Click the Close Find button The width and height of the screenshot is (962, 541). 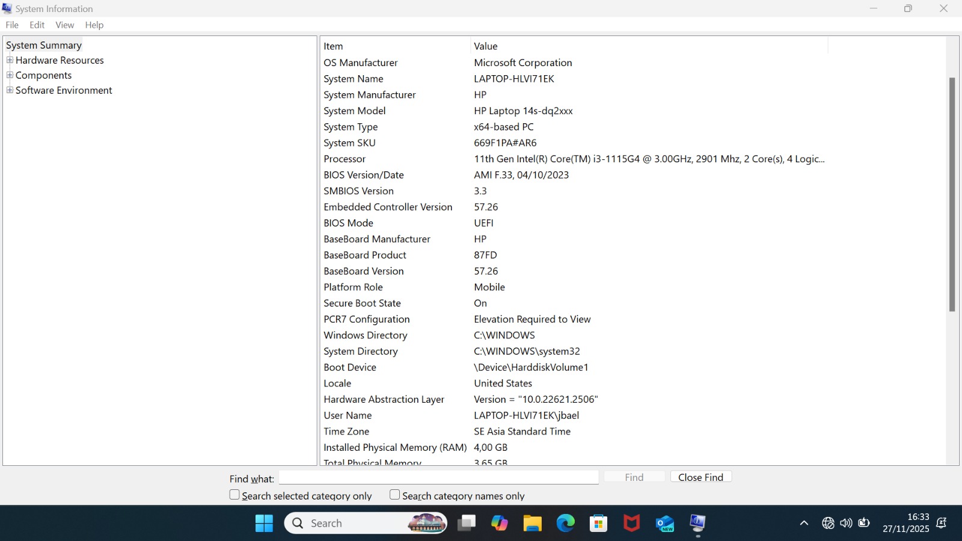(x=700, y=477)
